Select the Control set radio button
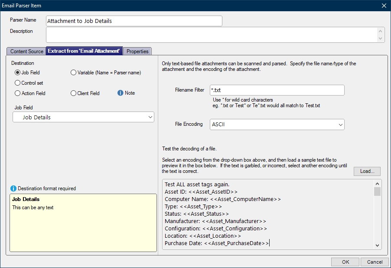This screenshot has width=391, height=268. point(17,83)
